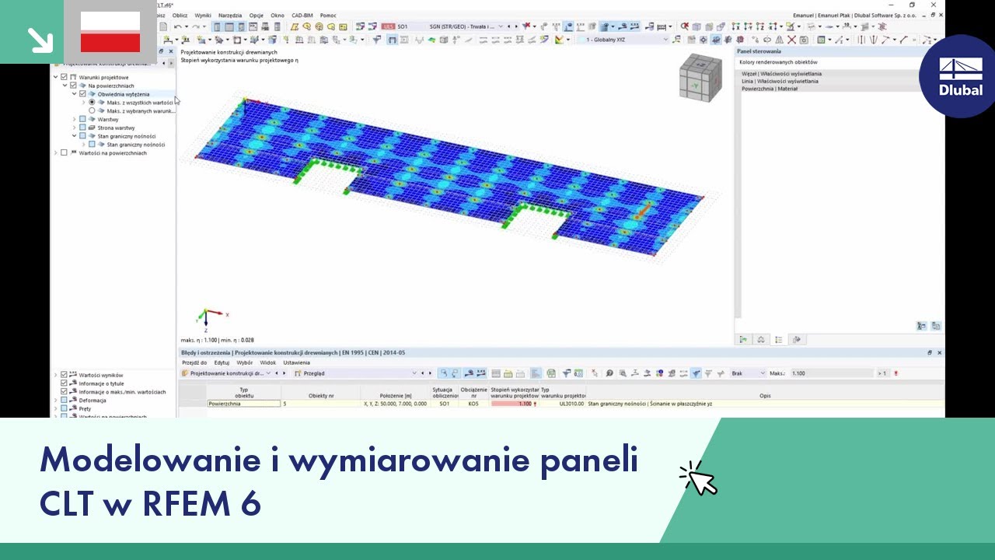995x560 pixels.
Task: Click the first bottom tab icon in control panel
Action: [743, 339]
